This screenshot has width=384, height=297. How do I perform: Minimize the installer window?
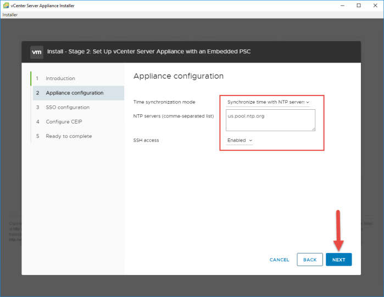click(x=343, y=5)
